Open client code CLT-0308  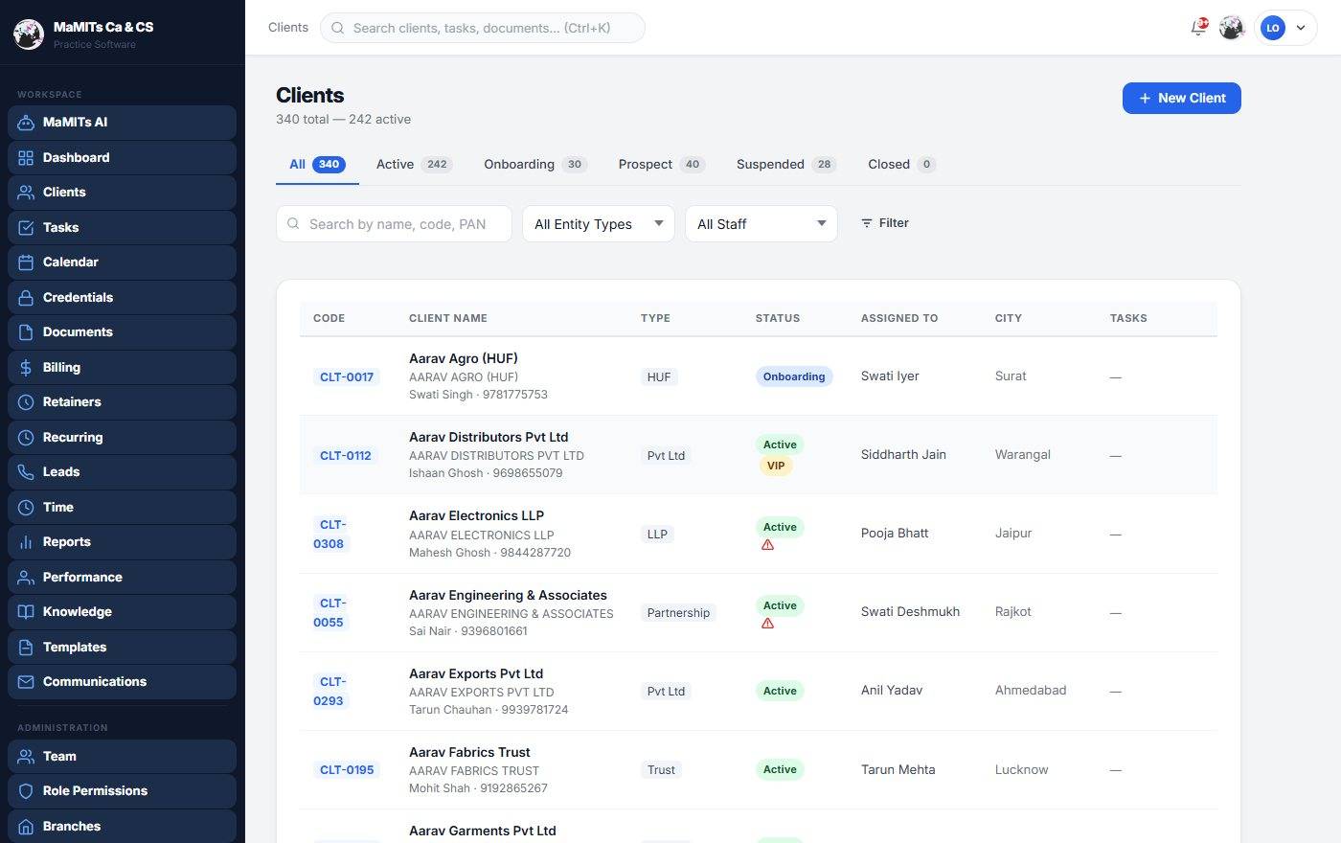330,535
